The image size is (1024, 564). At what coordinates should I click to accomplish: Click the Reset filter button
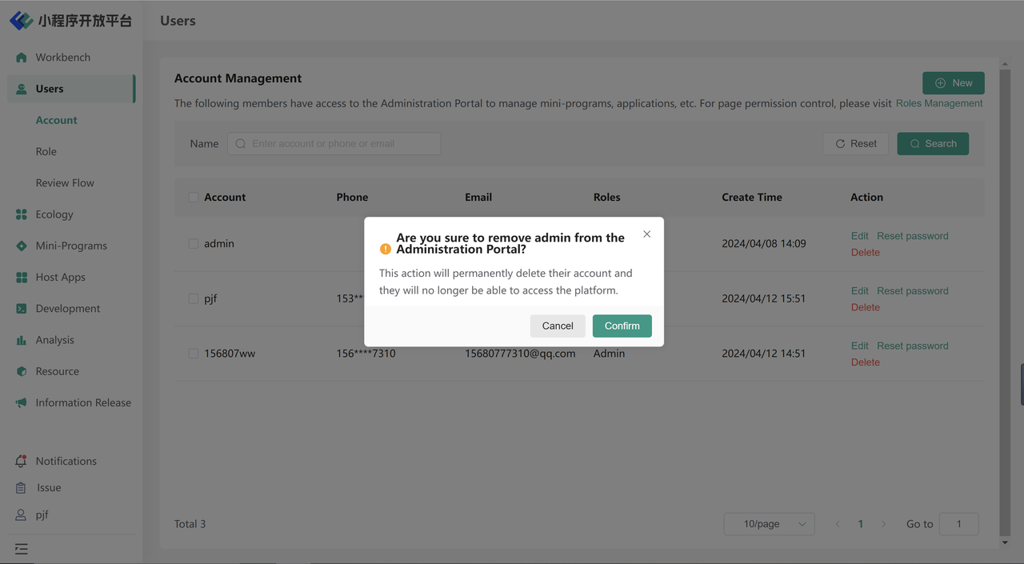pos(855,144)
